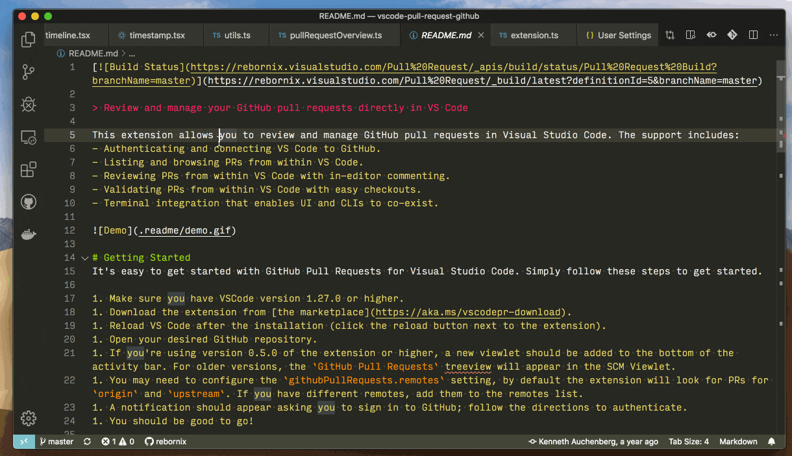Viewport: 792px width, 456px height.
Task: Click the master branch in status bar
Action: 56,442
